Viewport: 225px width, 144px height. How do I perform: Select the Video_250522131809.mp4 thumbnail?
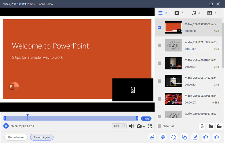(x=173, y=63)
